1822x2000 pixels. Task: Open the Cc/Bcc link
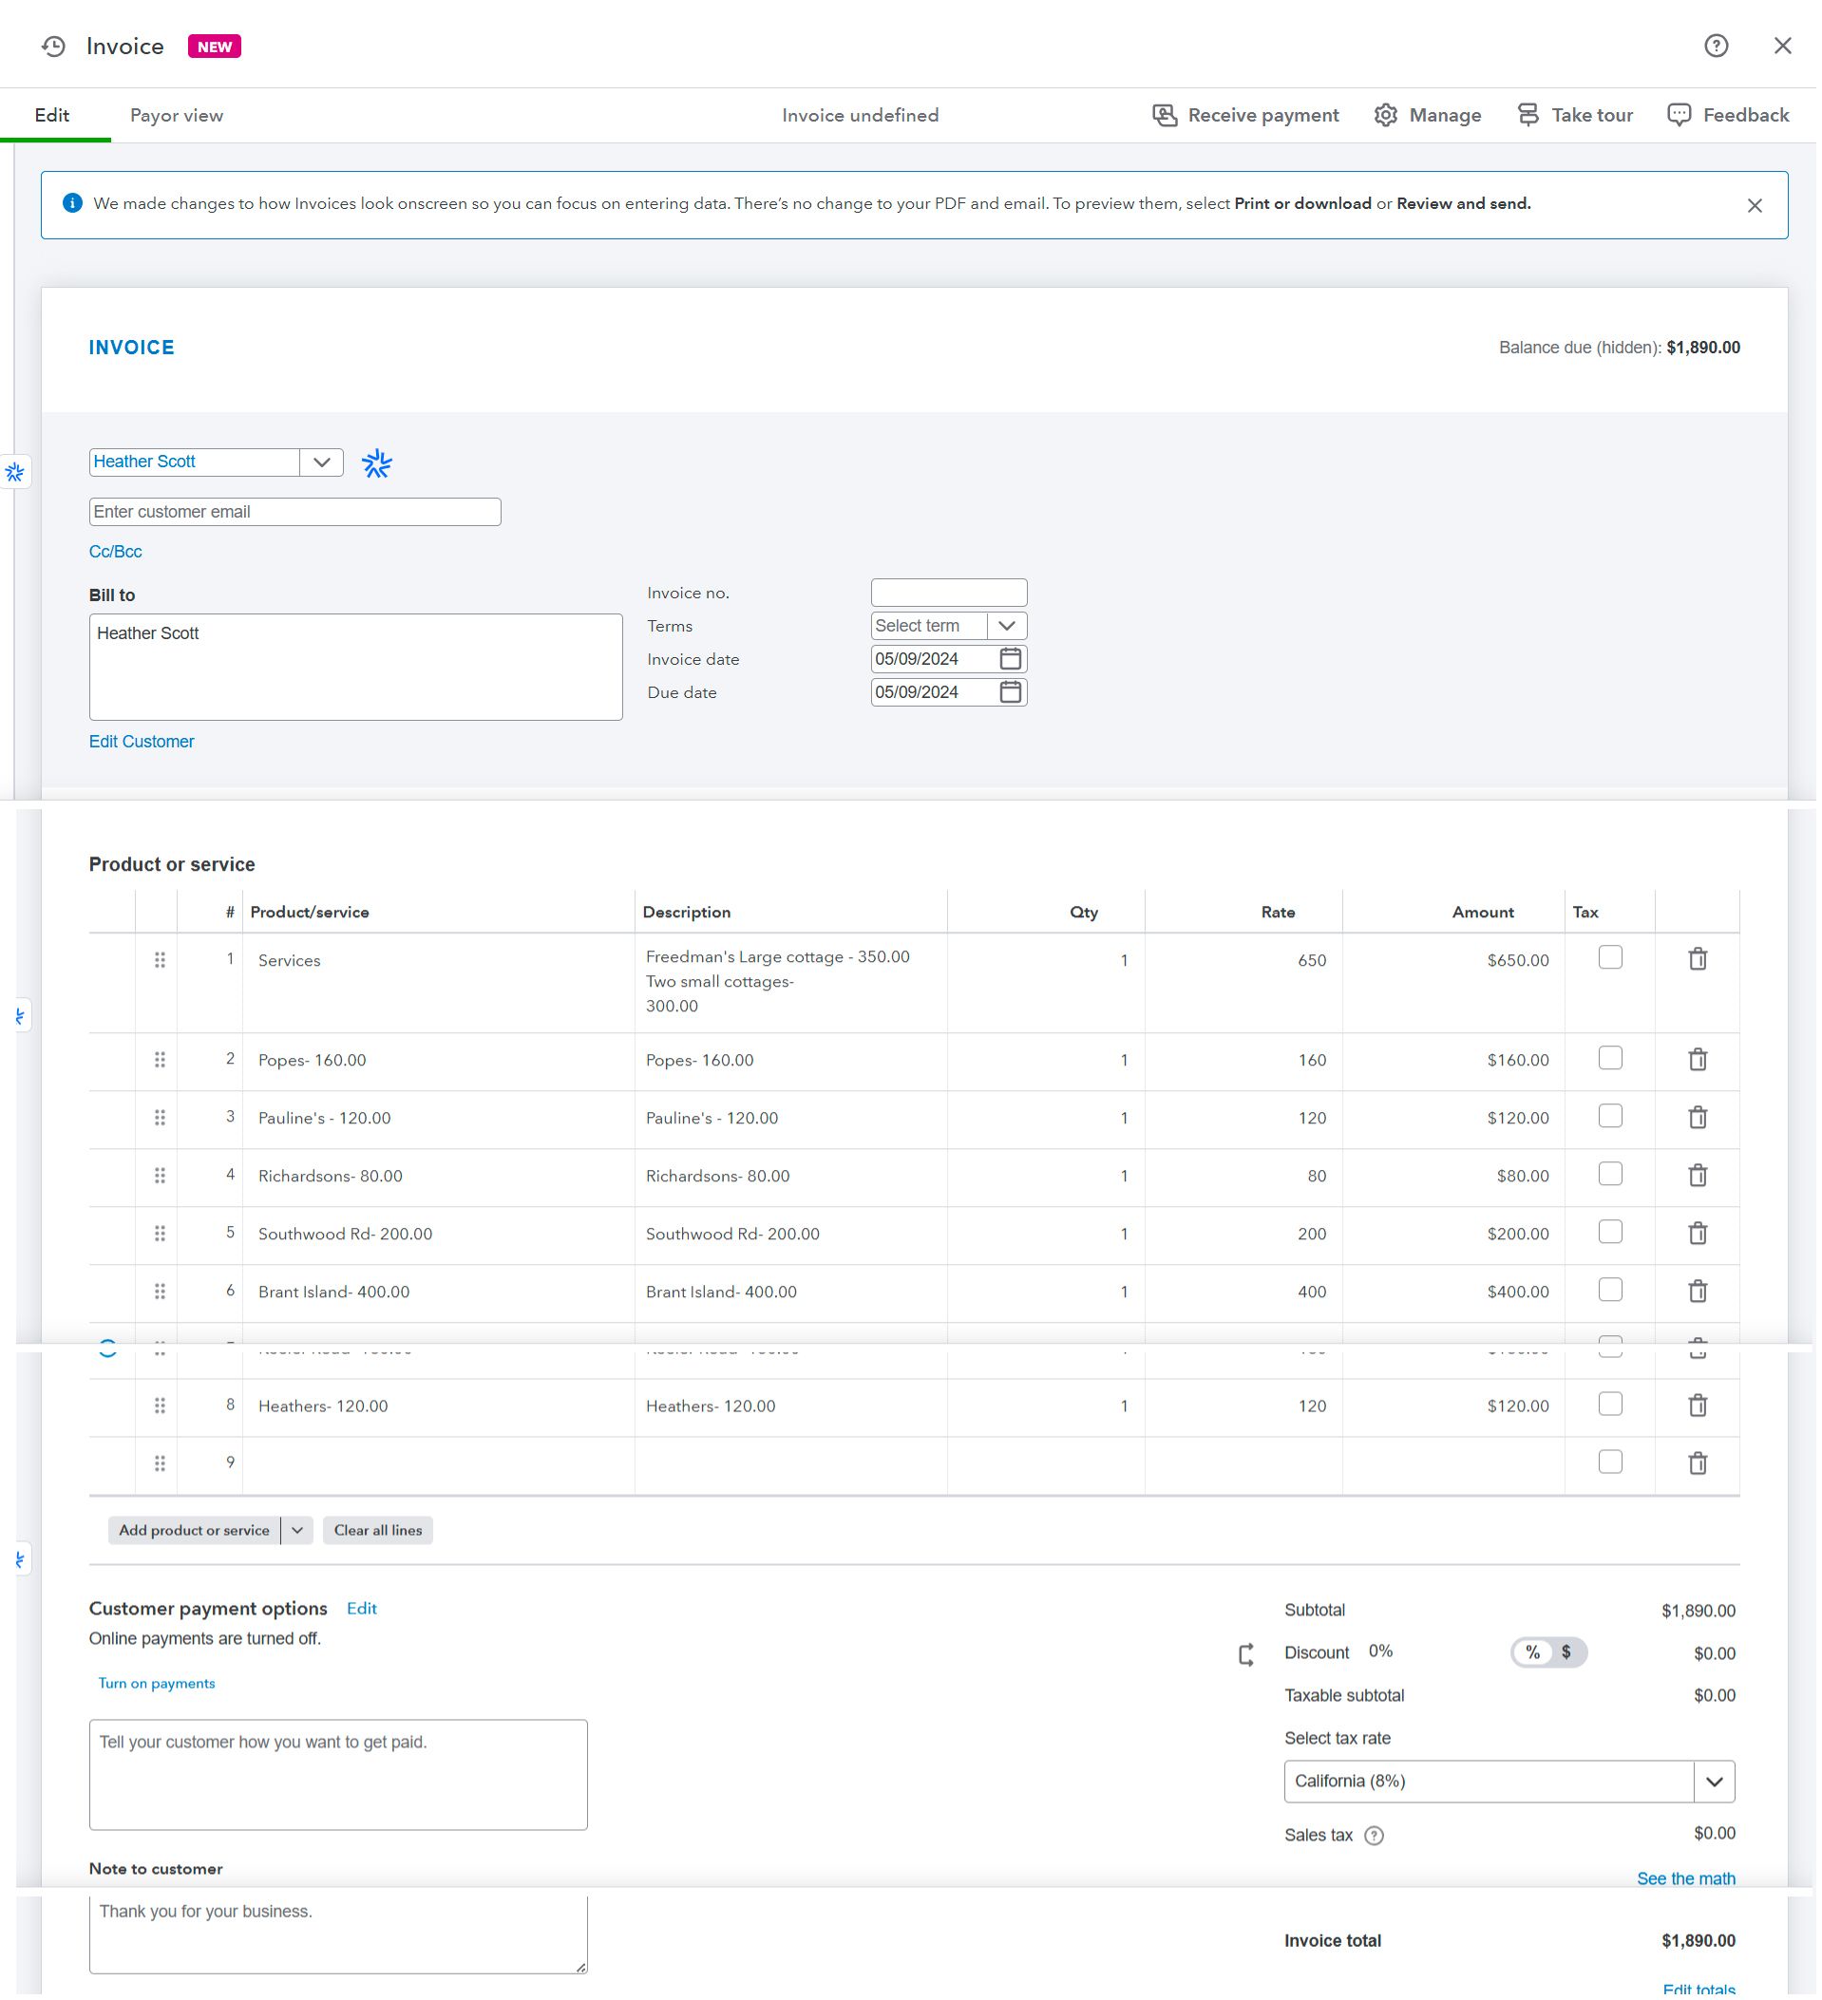click(115, 553)
